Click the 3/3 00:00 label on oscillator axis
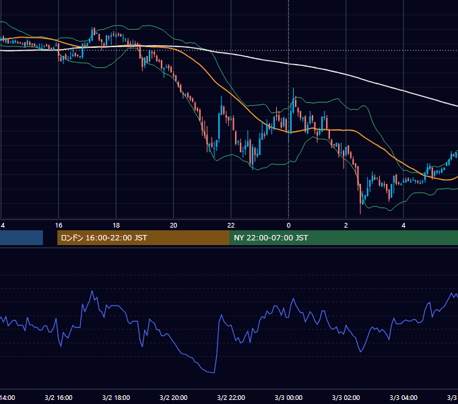Viewport: 458px width, 404px height. [288, 397]
